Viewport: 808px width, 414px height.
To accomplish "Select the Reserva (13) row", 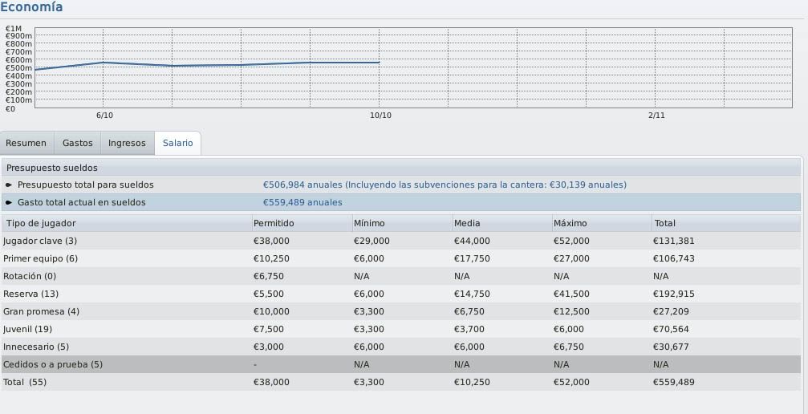I will (401, 294).
